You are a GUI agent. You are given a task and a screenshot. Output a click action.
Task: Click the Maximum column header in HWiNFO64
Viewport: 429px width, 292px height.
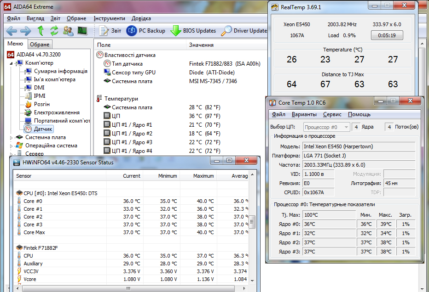(x=198, y=176)
